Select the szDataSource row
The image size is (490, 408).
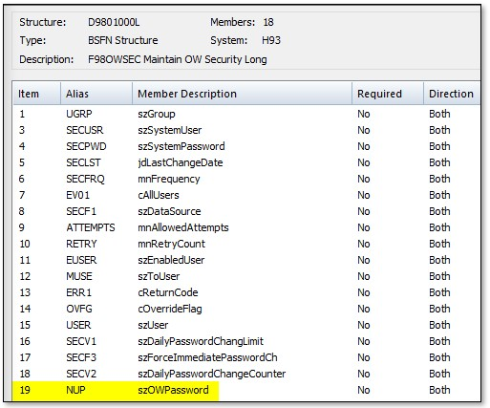246,211
